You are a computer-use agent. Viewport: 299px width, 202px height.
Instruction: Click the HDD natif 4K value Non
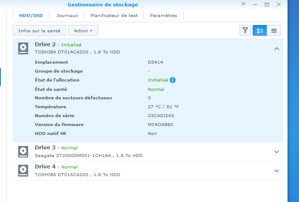click(x=152, y=134)
